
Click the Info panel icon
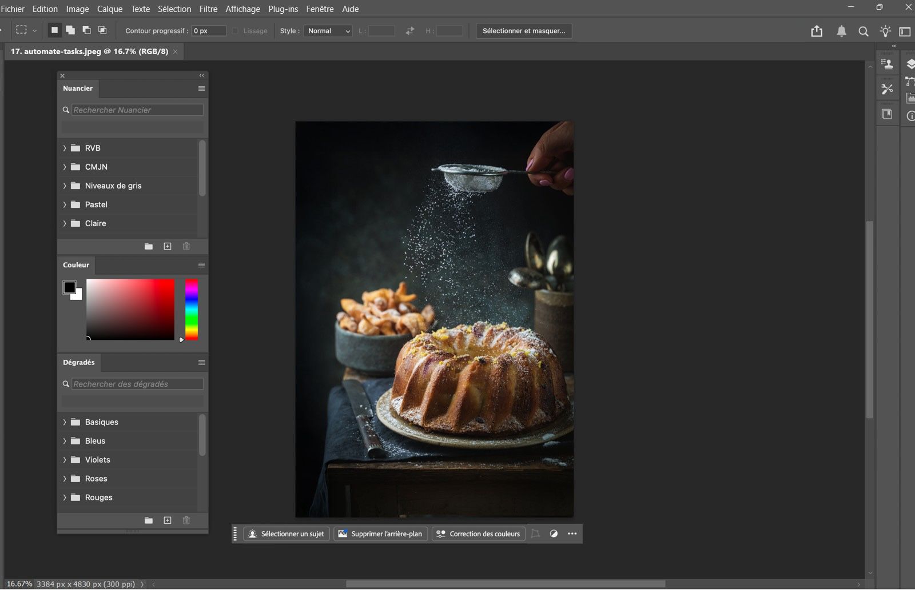point(910,115)
